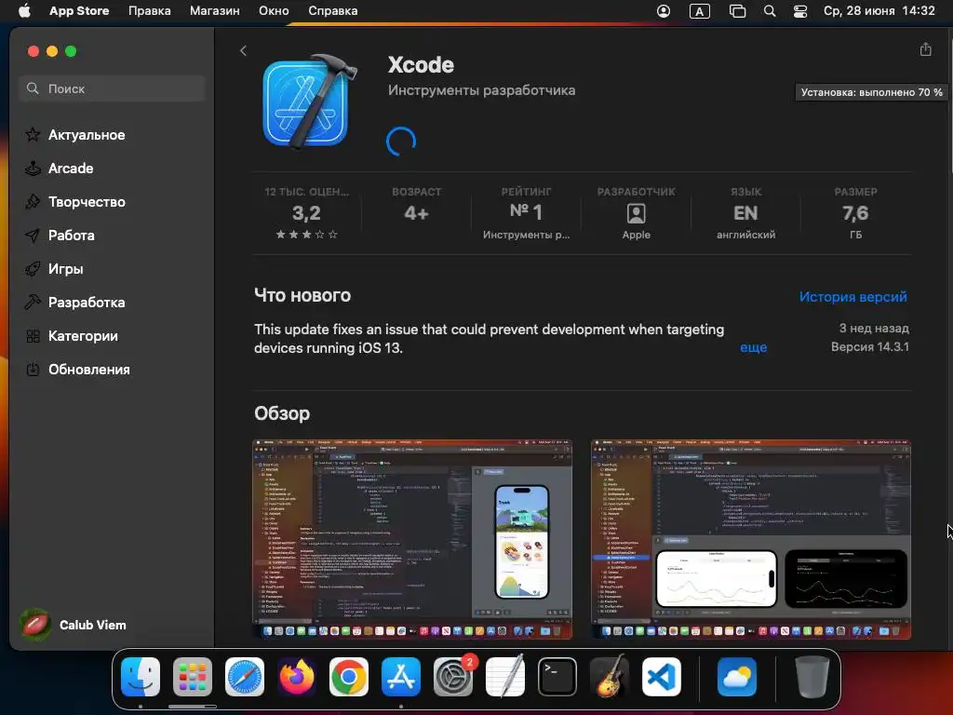Open Firefox from the Dock

tap(297, 677)
